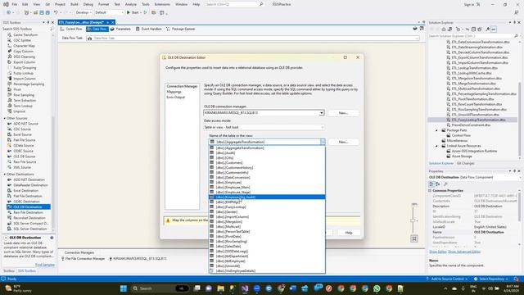The width and height of the screenshot is (524, 295).
Task: Select Import Column toolbox item
Action: click(x=25, y=79)
